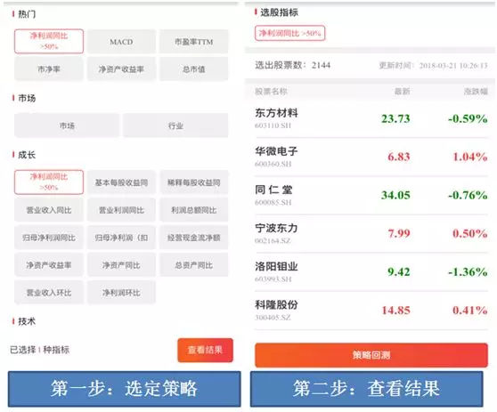
Task: Open the 东方材料 stock row
Action: (371, 118)
